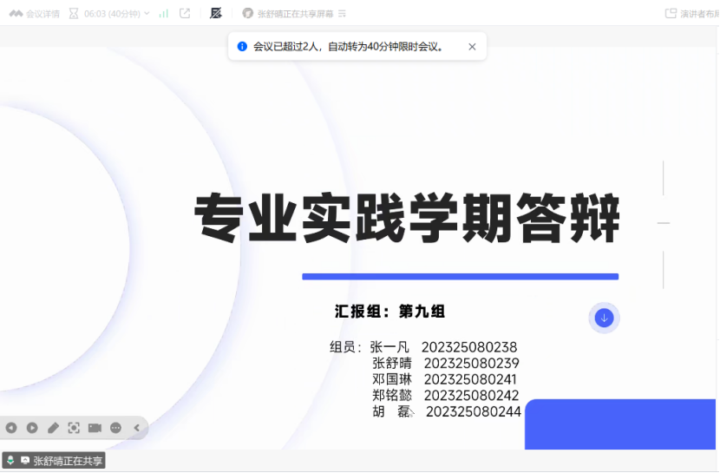Screen dimensions: 720x473
Task: Switch to 演讲者布局 presenter layout
Action: pyautogui.click(x=691, y=13)
